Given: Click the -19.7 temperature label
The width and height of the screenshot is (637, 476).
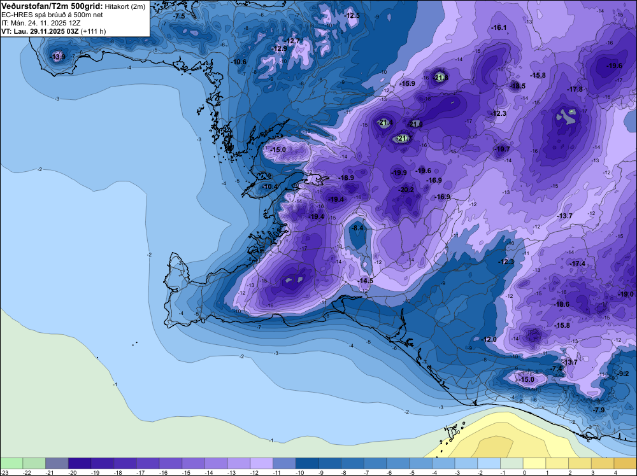Looking at the screenshot, I should tap(502, 150).
